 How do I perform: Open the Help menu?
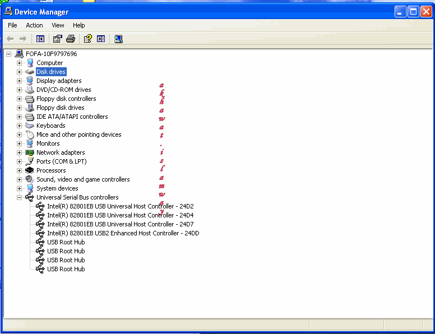pyautogui.click(x=79, y=25)
